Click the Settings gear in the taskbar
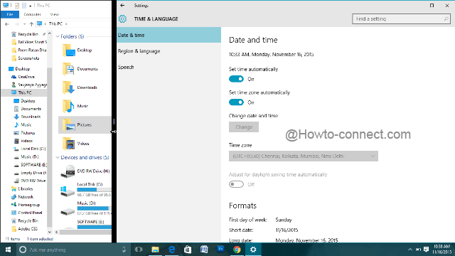Screen dimensions: 455x256 pos(253,250)
